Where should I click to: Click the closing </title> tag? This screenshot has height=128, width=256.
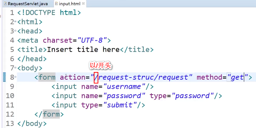click(x=137, y=49)
